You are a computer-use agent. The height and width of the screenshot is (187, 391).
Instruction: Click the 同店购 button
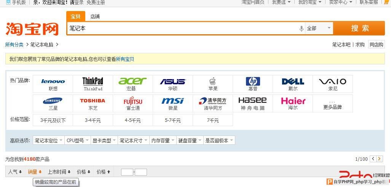376,45
